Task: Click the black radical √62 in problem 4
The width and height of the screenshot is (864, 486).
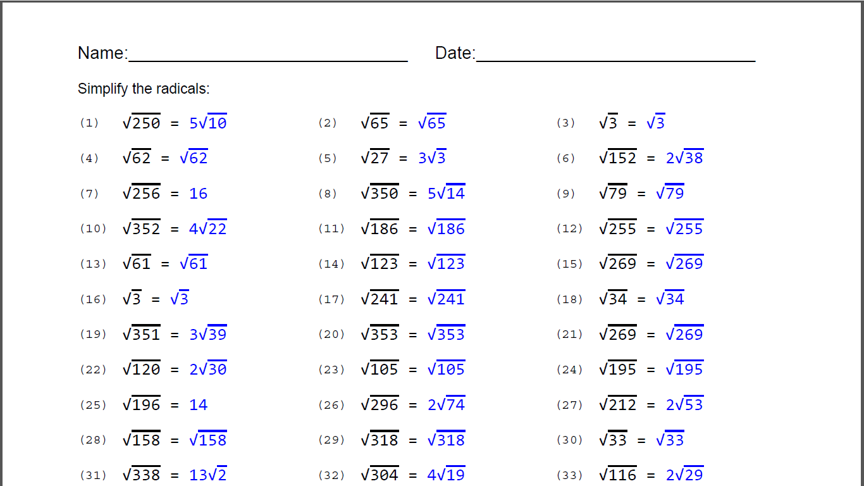Action: (x=137, y=158)
